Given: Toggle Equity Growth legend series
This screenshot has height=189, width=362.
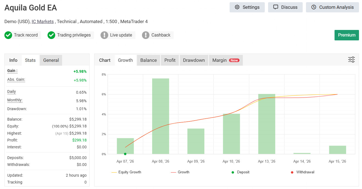Looking at the screenshot, I should point(126,172).
